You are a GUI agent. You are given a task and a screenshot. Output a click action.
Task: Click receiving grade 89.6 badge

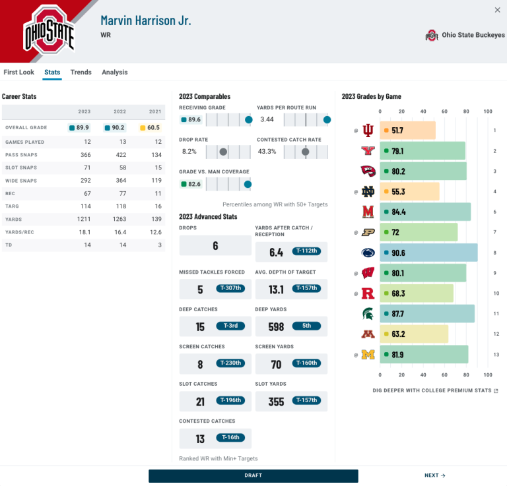click(191, 119)
